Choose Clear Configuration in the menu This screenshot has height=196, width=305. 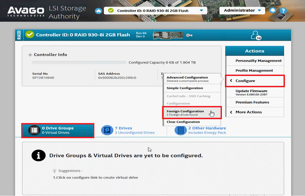coord(183,122)
